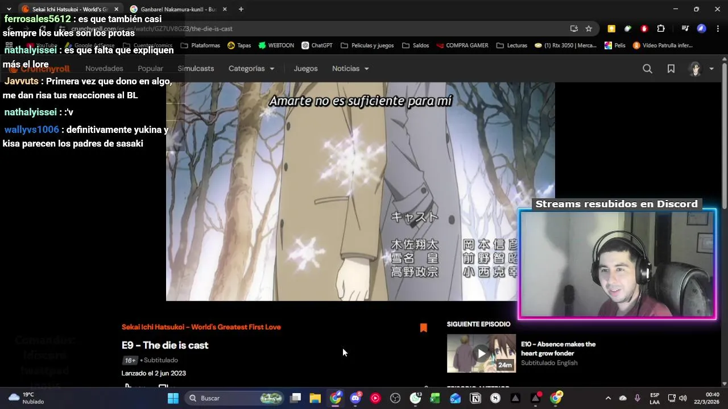This screenshot has height=409, width=728.
Task: Open Rtx 3050 Mercado bookmark
Action: pyautogui.click(x=565, y=45)
